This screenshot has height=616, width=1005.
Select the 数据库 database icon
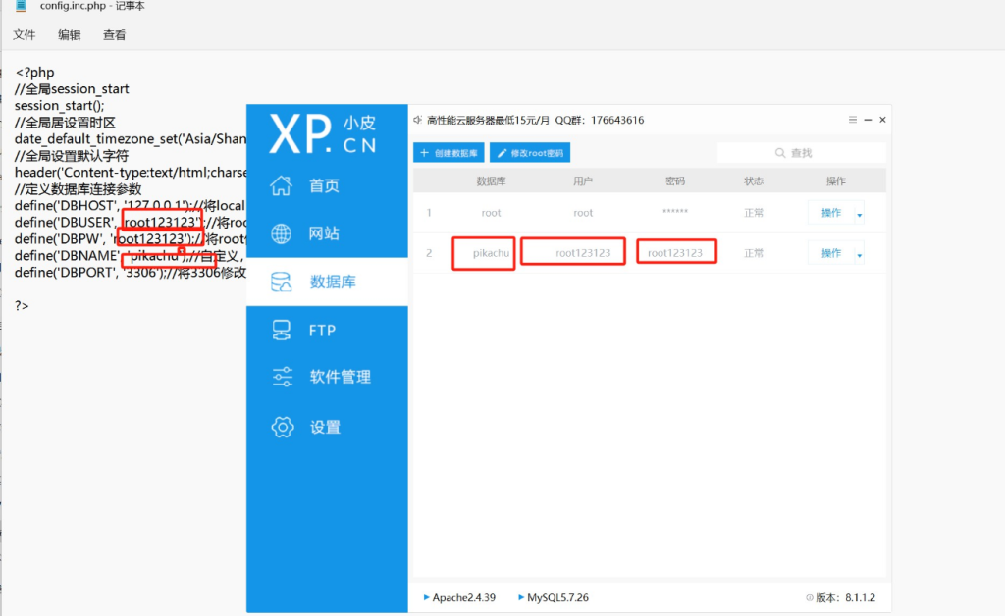pyautogui.click(x=281, y=282)
